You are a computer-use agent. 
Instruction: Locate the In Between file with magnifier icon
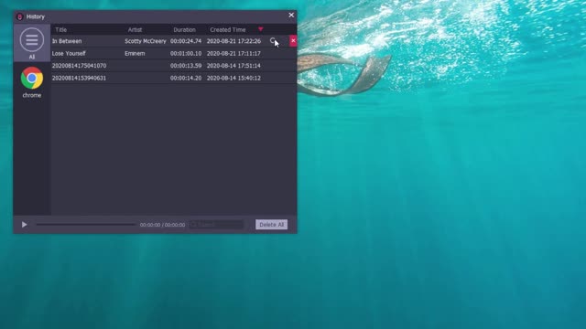pyautogui.click(x=273, y=40)
